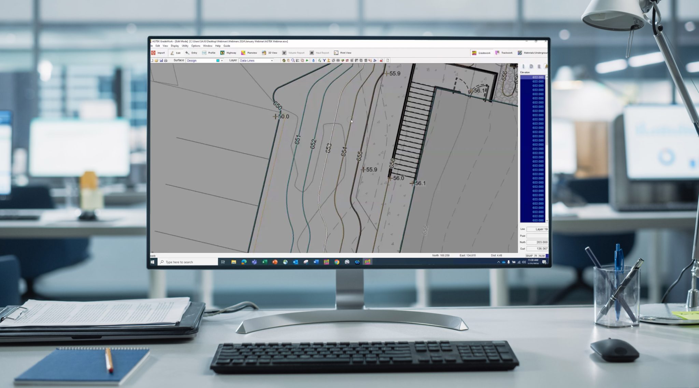Click the 653 contour label

click(328, 148)
